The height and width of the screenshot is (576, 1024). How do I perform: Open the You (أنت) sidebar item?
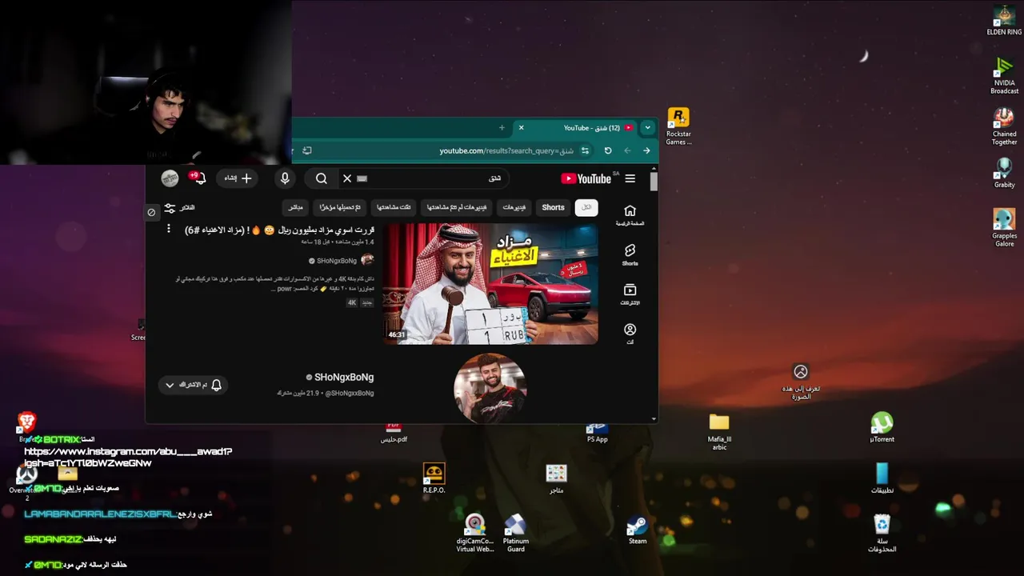point(630,334)
